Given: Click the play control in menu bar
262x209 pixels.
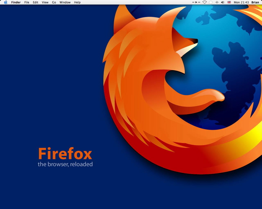Looking at the screenshot, I should tap(196, 2).
